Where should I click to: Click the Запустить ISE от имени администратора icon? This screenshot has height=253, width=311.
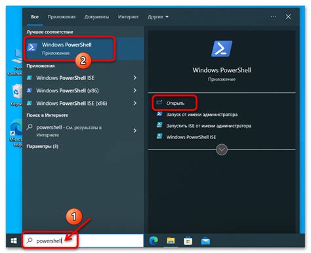159,125
